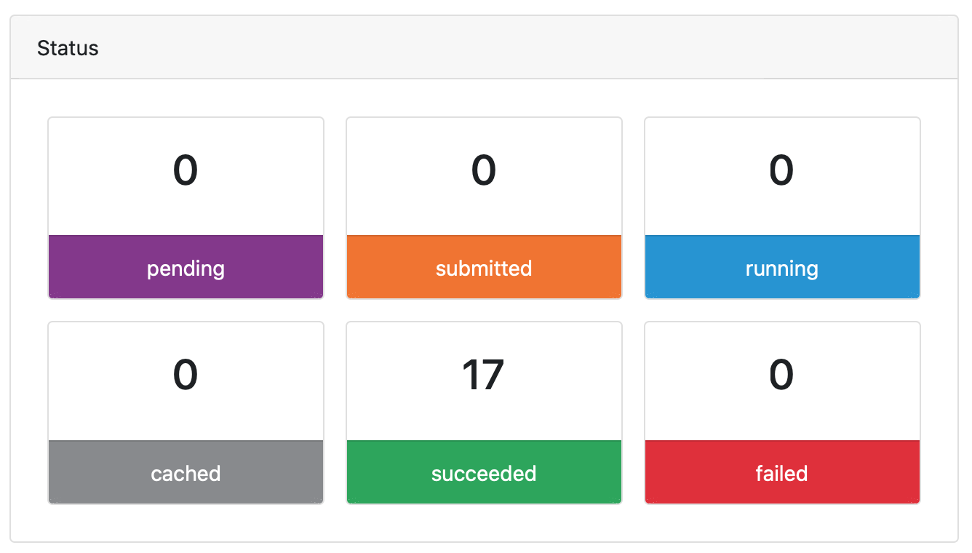Screen dimensions: 972x553
Task: Click the submitted count value 0
Action: (484, 170)
